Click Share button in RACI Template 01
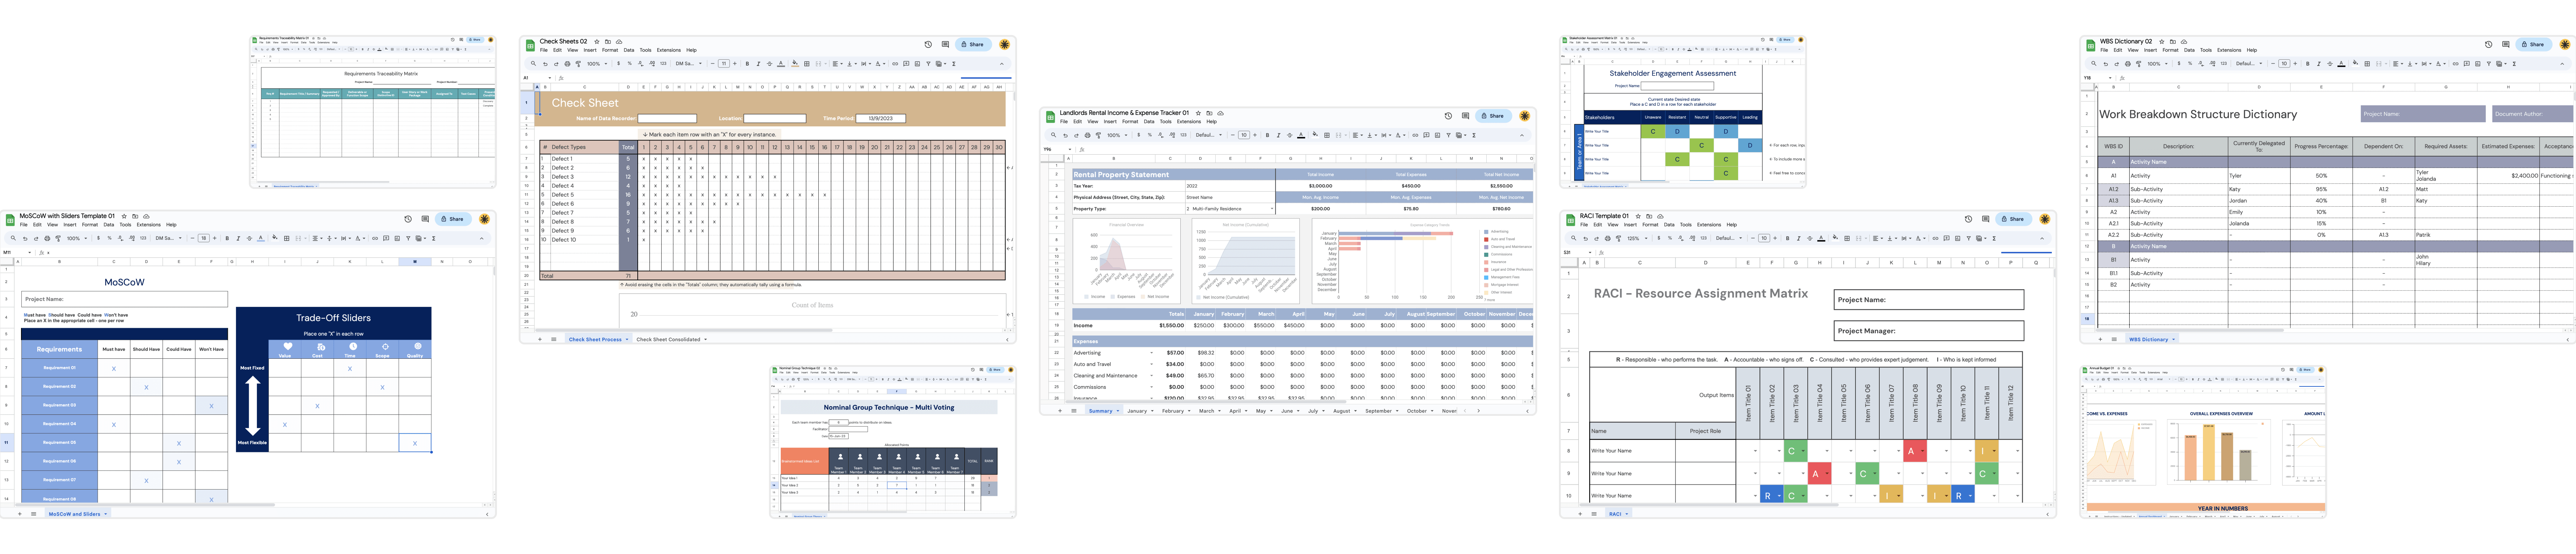 point(2014,219)
